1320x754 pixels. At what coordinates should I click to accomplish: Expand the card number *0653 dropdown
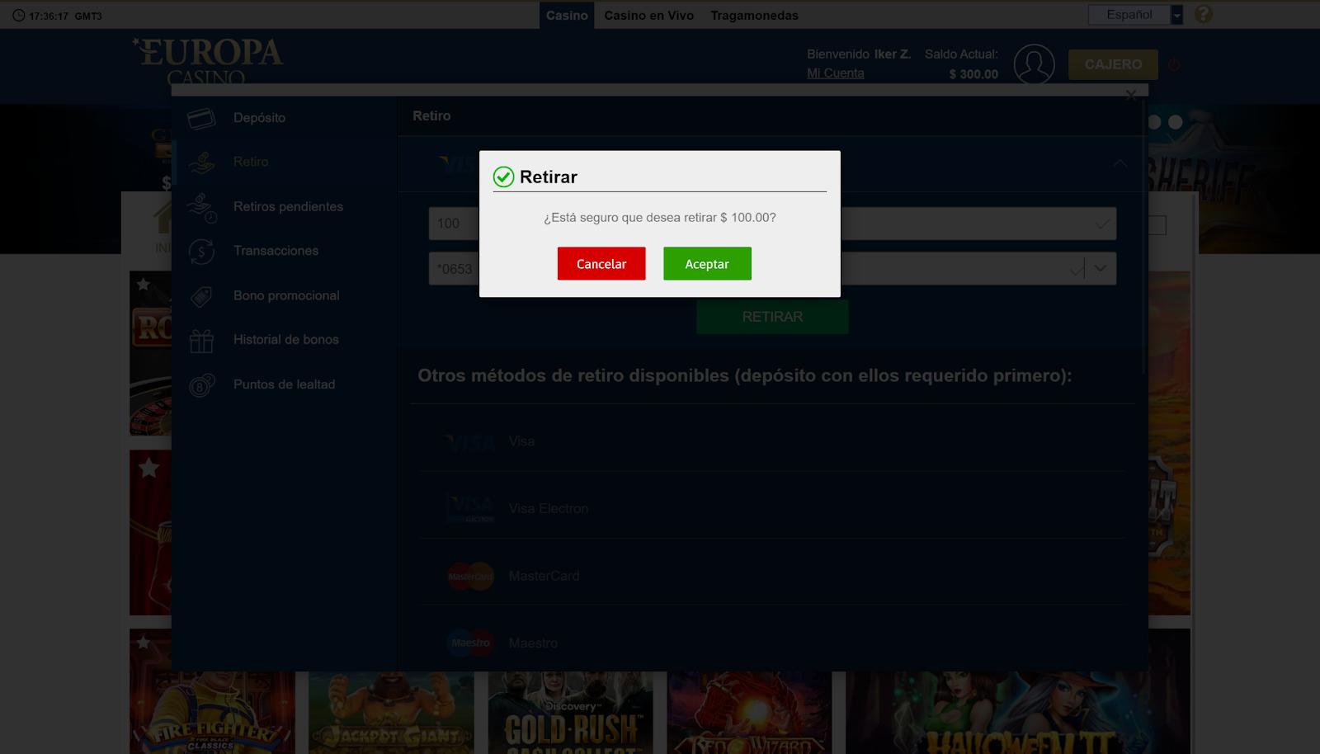(1101, 268)
